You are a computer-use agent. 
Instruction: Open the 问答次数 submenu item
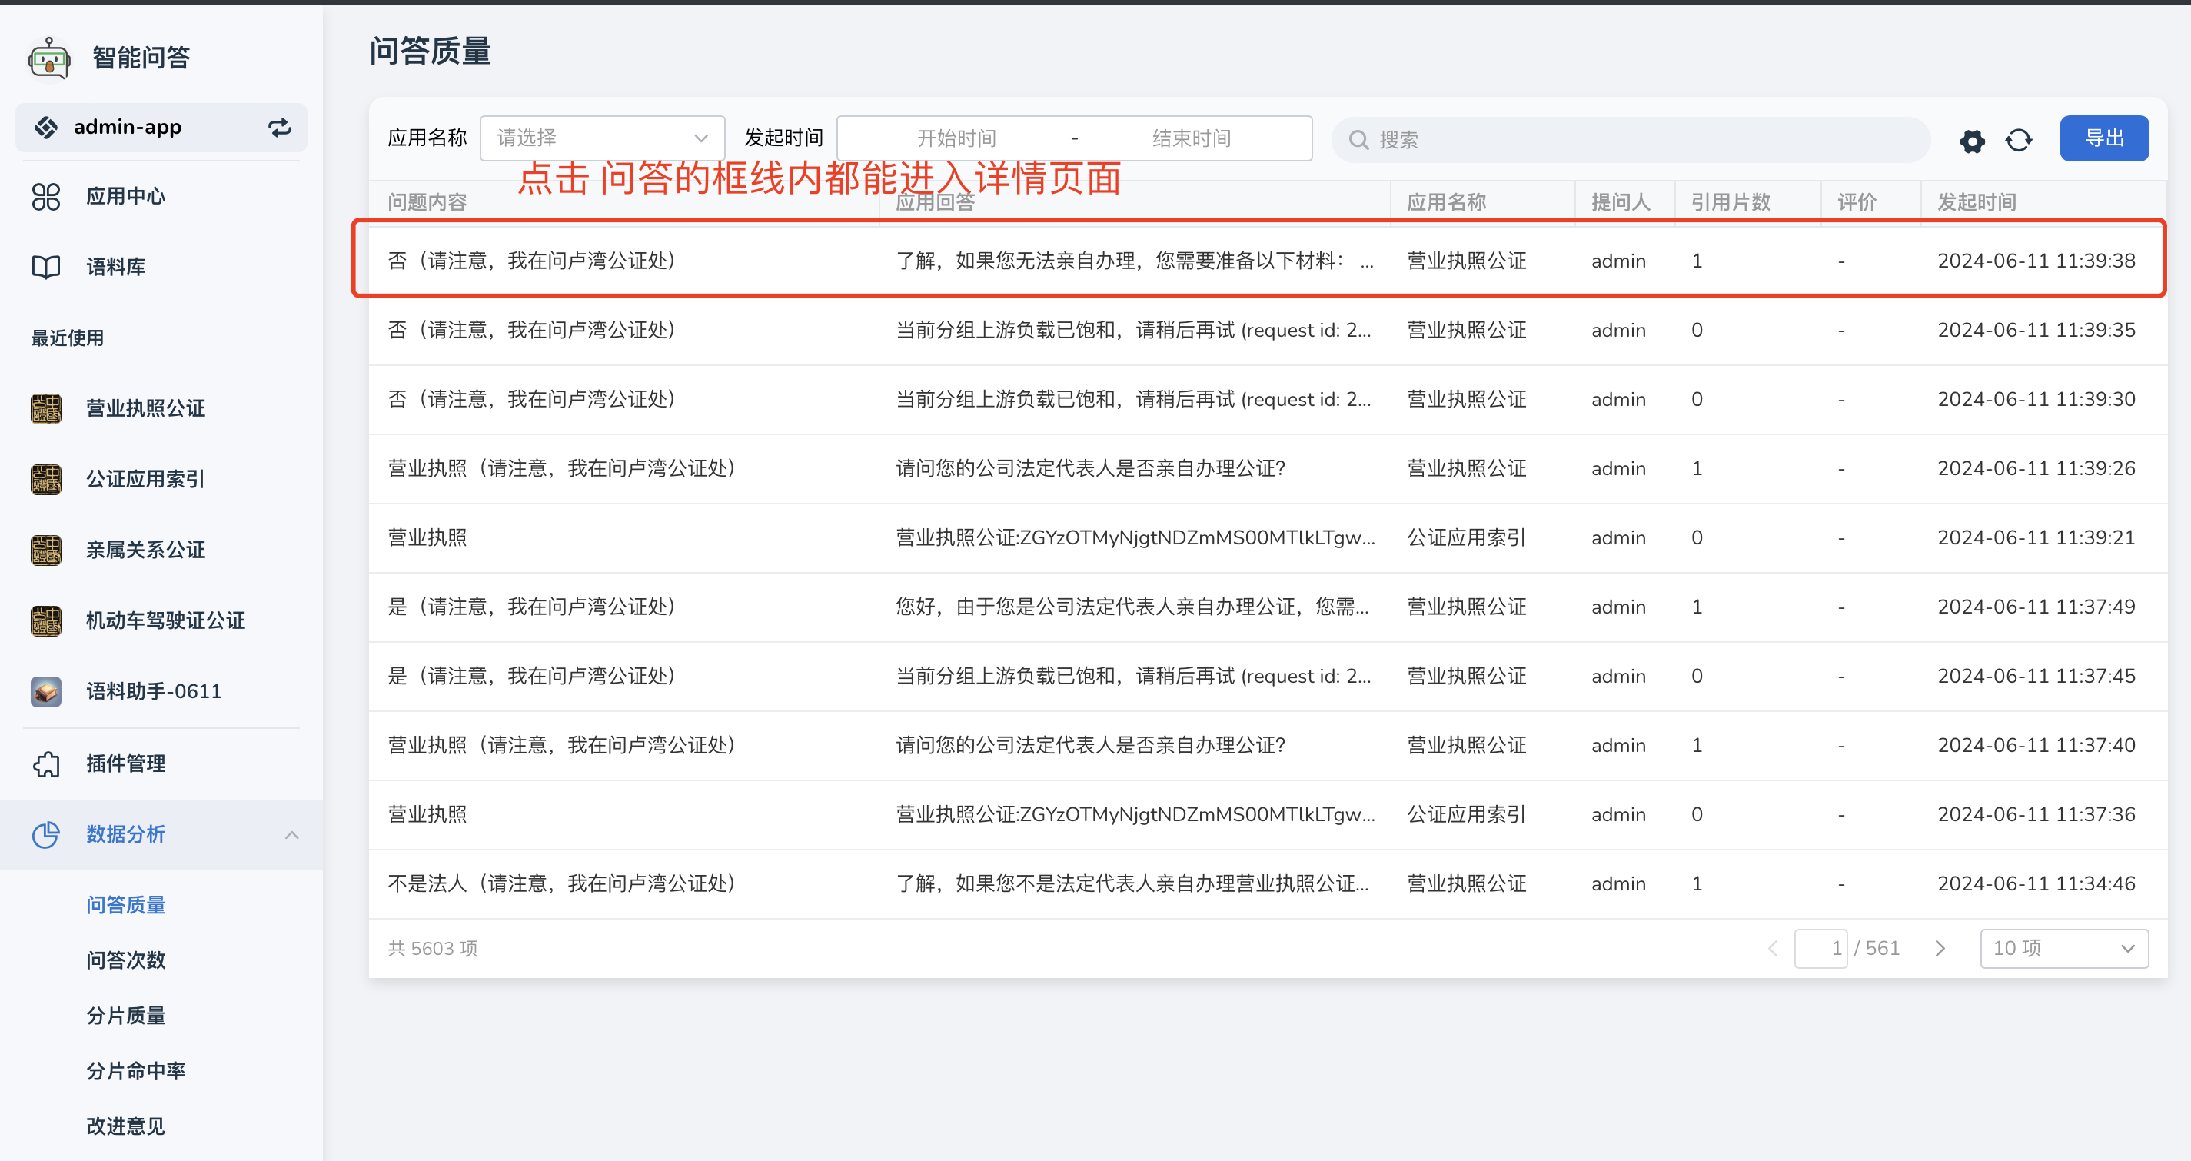(126, 960)
